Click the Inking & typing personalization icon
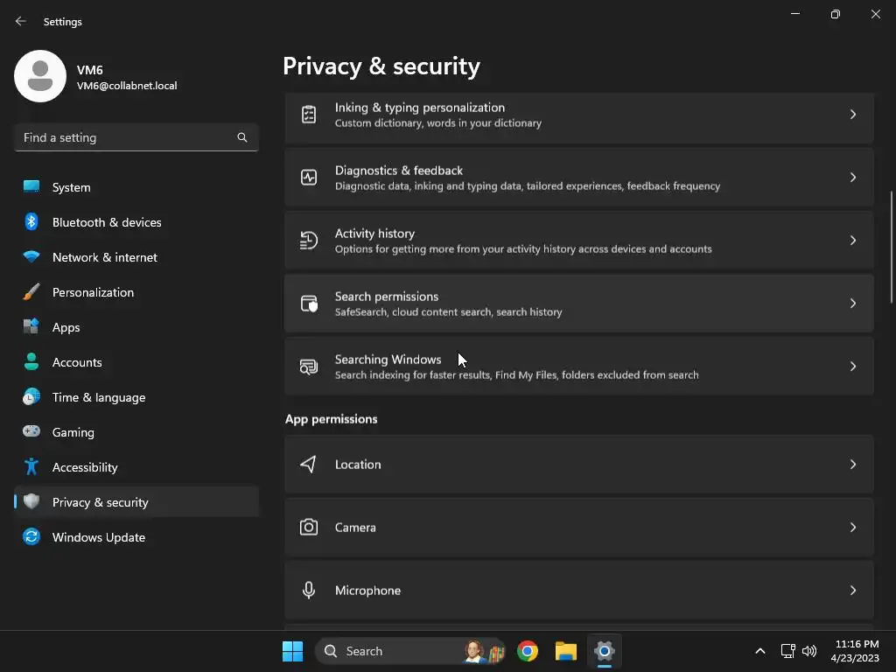 309,115
